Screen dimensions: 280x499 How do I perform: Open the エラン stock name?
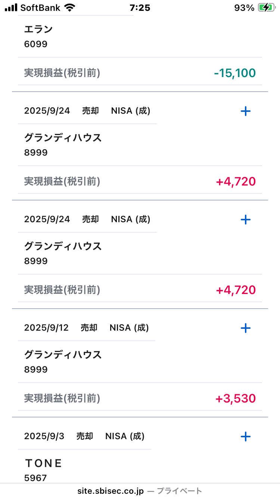[x=38, y=29]
